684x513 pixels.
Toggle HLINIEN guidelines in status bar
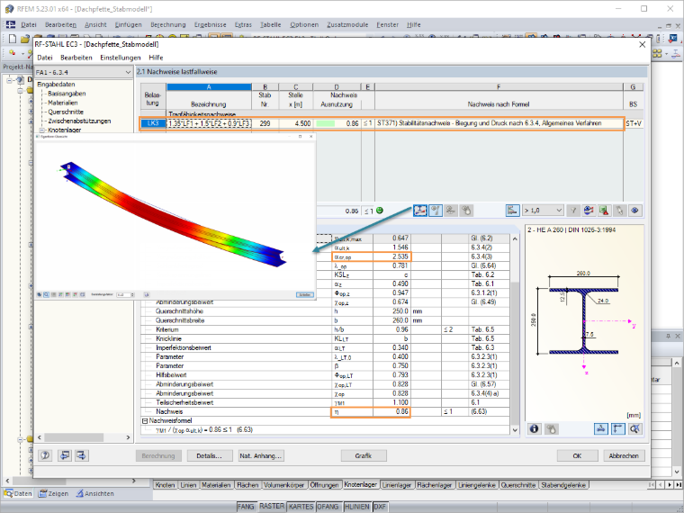[x=357, y=507]
